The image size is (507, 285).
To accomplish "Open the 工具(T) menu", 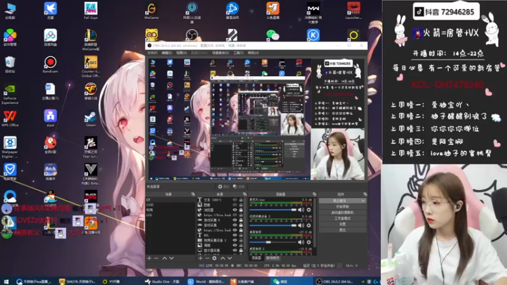I will (238, 53).
